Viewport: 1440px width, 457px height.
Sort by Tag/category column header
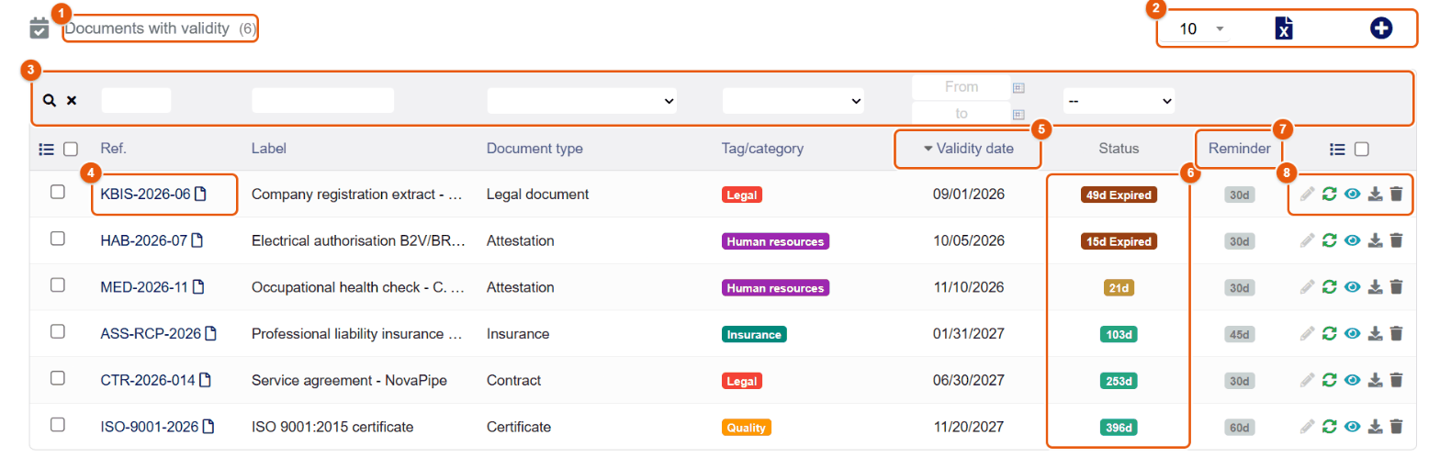click(763, 149)
